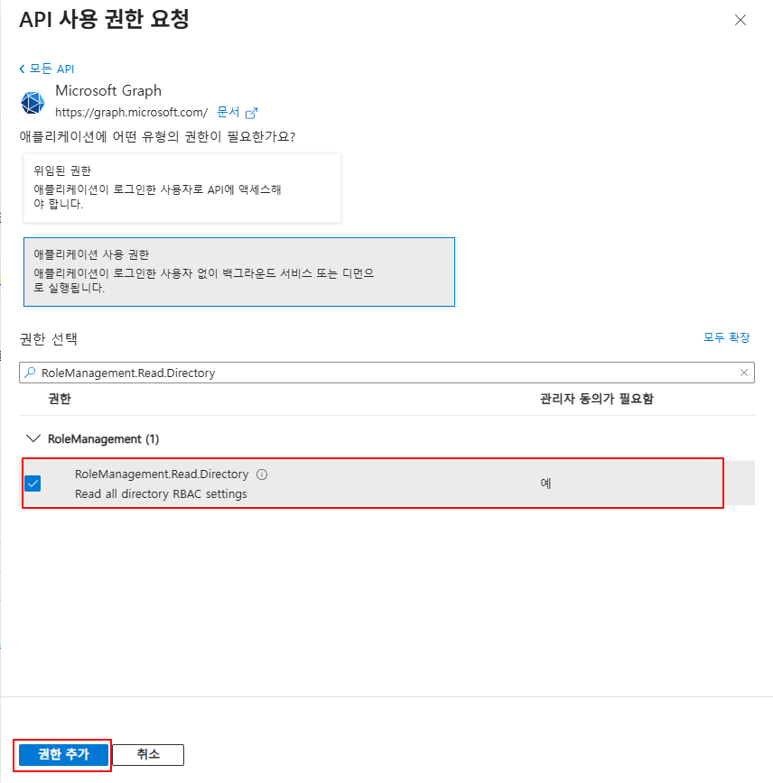
Task: Go back to 모든 API list
Action: [x=47, y=69]
